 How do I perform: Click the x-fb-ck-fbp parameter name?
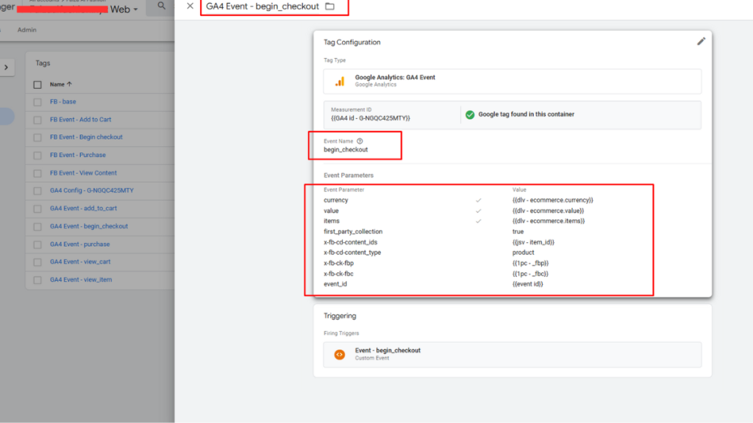point(338,263)
